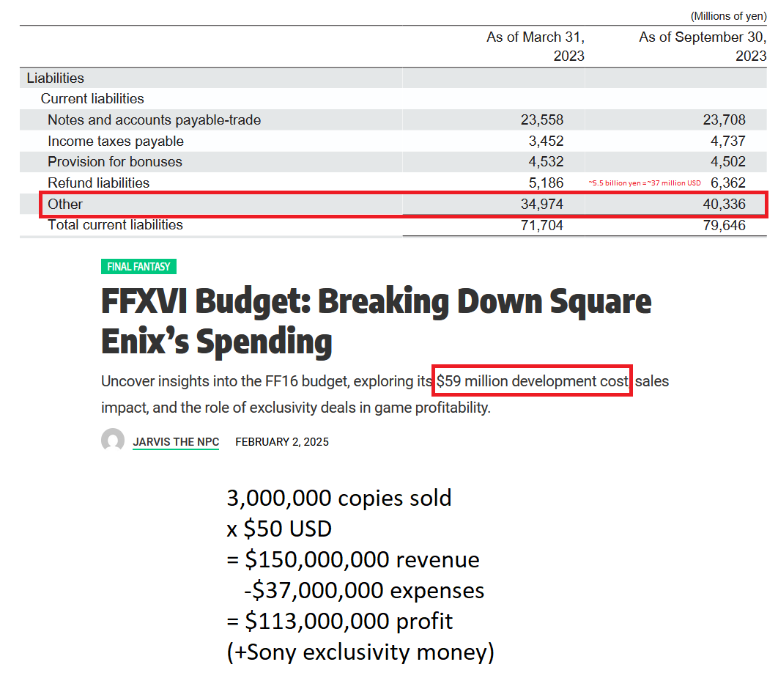Click 'Notes and accounts payable-trade' row label
This screenshot has height=692, width=778.
(x=155, y=119)
